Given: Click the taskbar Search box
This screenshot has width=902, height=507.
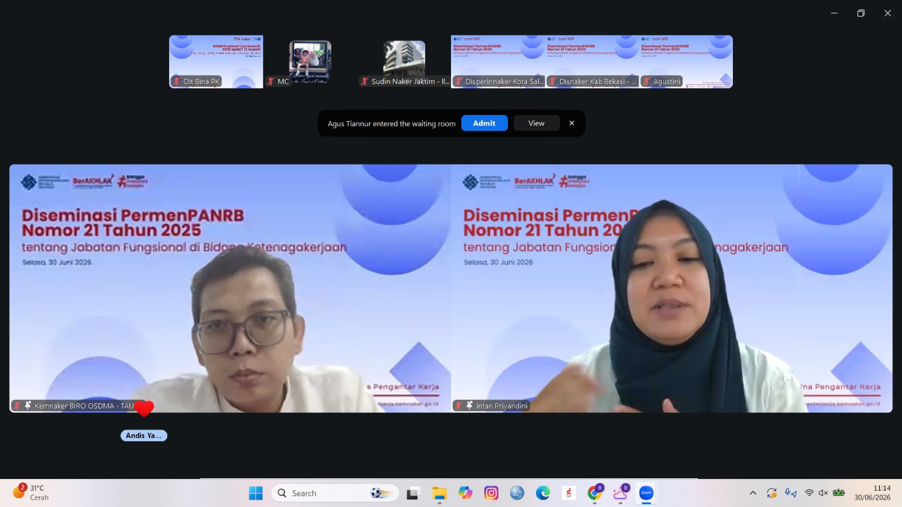Looking at the screenshot, I should [x=335, y=493].
